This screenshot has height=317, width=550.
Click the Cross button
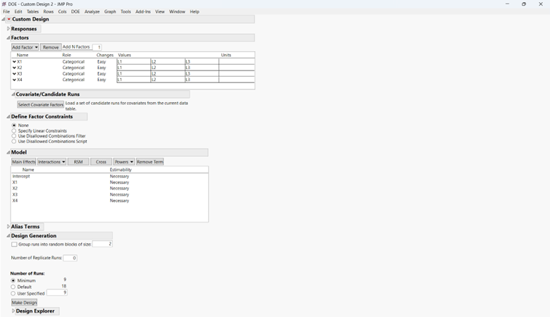point(101,162)
